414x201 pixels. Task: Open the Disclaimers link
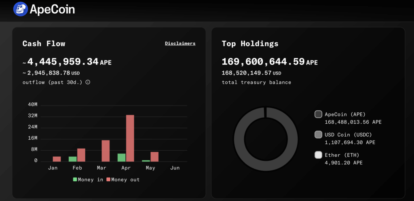(180, 44)
